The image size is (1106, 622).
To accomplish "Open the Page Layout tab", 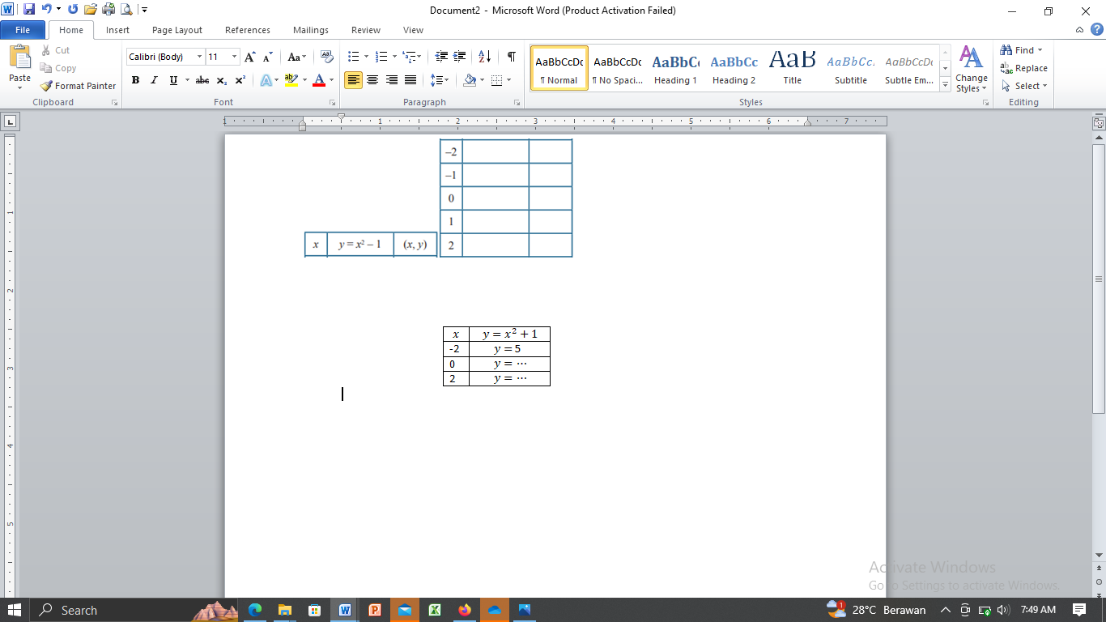I will (x=177, y=30).
